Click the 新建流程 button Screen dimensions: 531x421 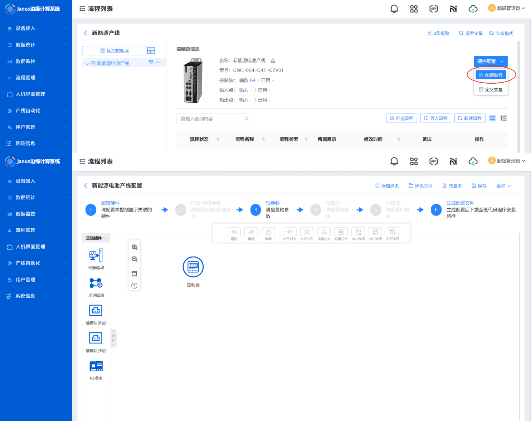tap(469, 118)
